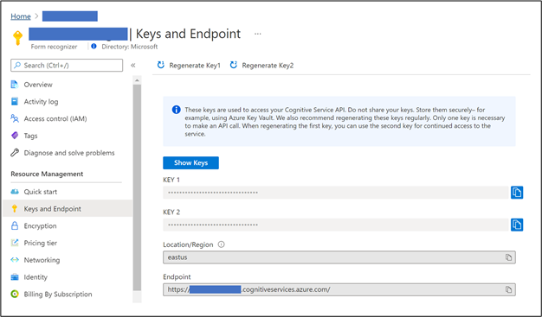
Task: Click the sidebar scrollbar up arrow
Action: 137,80
